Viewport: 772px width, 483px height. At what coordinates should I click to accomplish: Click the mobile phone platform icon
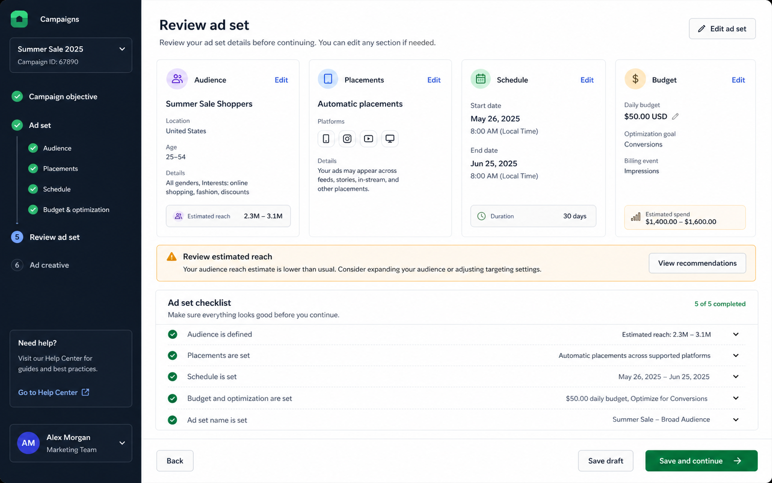(326, 139)
